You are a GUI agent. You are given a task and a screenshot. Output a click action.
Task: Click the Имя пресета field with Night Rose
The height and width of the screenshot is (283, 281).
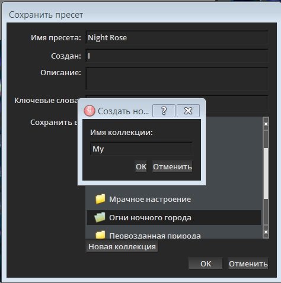(x=177, y=37)
